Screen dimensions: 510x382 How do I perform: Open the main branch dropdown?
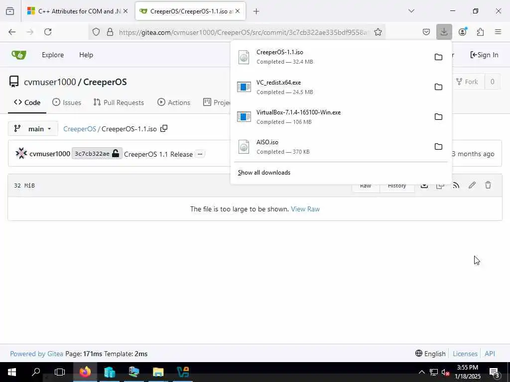point(33,129)
